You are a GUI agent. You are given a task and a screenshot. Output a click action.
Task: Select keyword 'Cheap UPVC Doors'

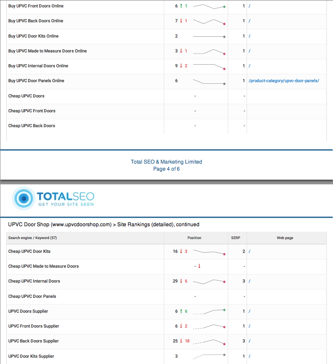(27, 96)
